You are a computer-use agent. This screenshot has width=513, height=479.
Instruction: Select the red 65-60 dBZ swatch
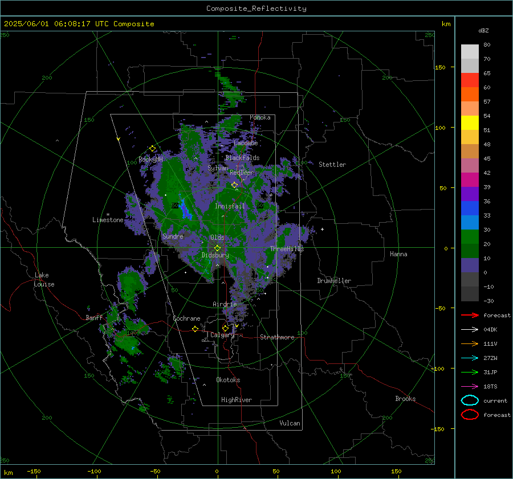[x=470, y=80]
